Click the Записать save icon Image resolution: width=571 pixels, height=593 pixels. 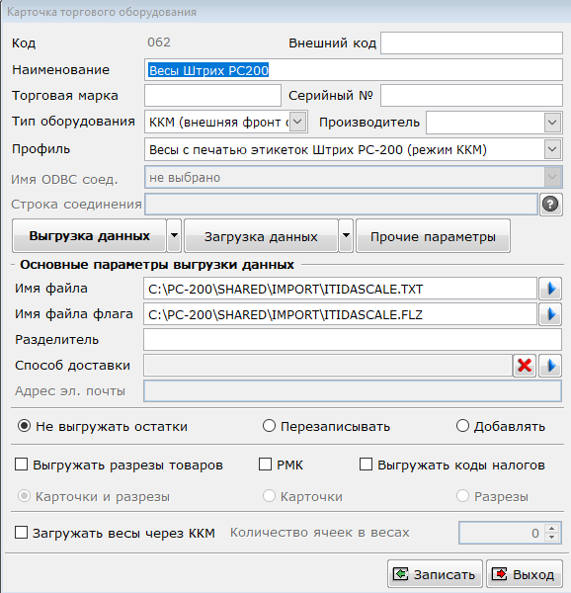click(x=400, y=574)
